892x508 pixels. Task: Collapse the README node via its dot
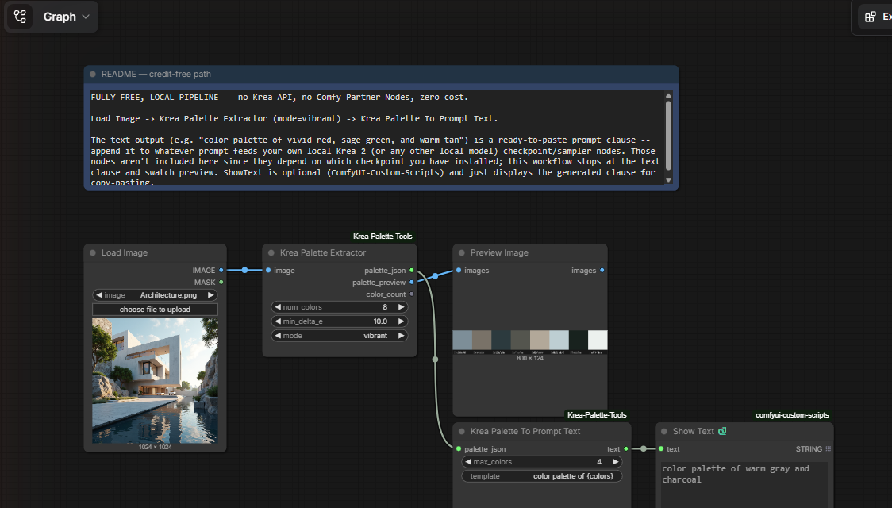pos(93,74)
